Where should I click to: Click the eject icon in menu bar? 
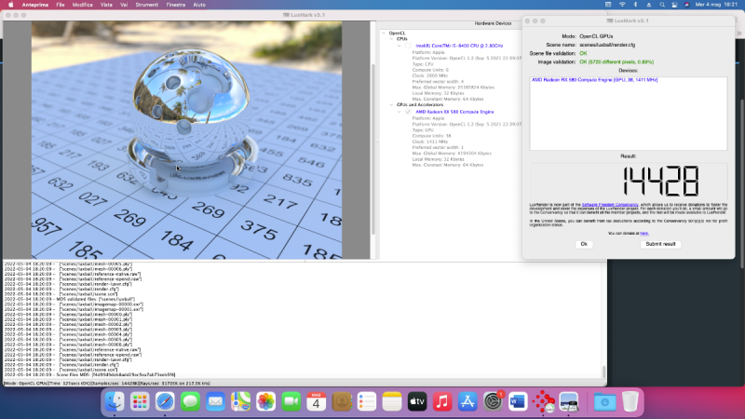point(648,5)
